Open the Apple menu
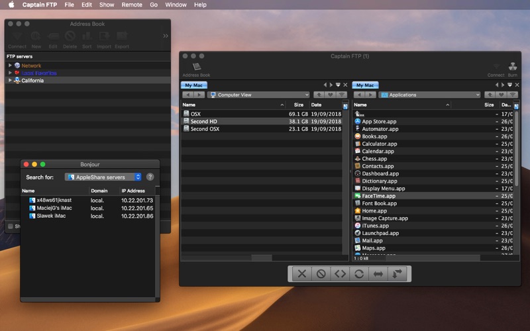530x331 pixels. point(11,5)
